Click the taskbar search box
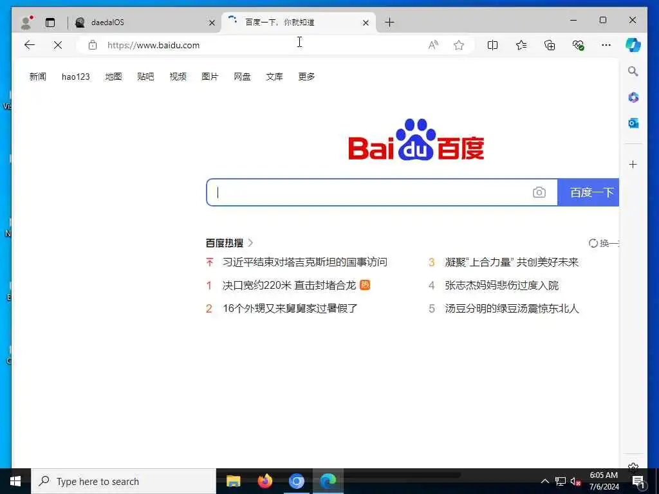Image resolution: width=659 pixels, height=494 pixels. point(124,481)
